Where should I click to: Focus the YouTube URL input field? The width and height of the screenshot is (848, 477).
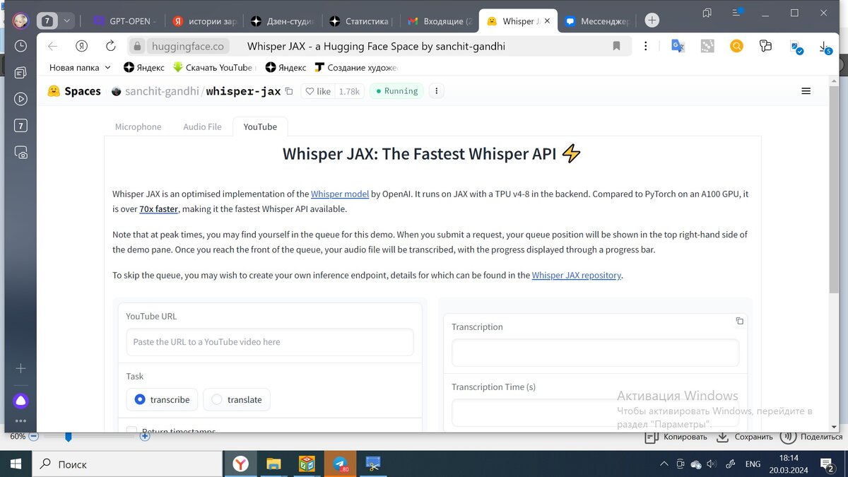tap(269, 342)
